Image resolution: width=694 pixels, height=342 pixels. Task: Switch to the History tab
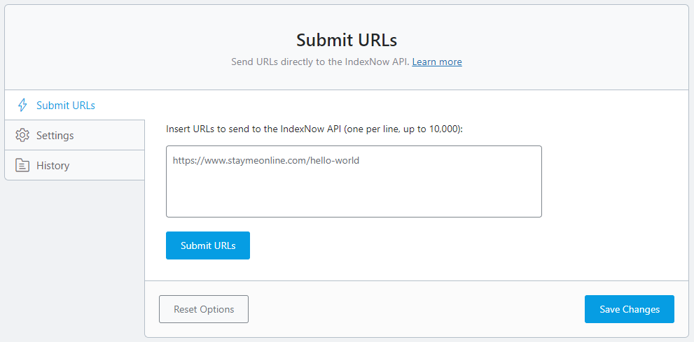(74, 165)
